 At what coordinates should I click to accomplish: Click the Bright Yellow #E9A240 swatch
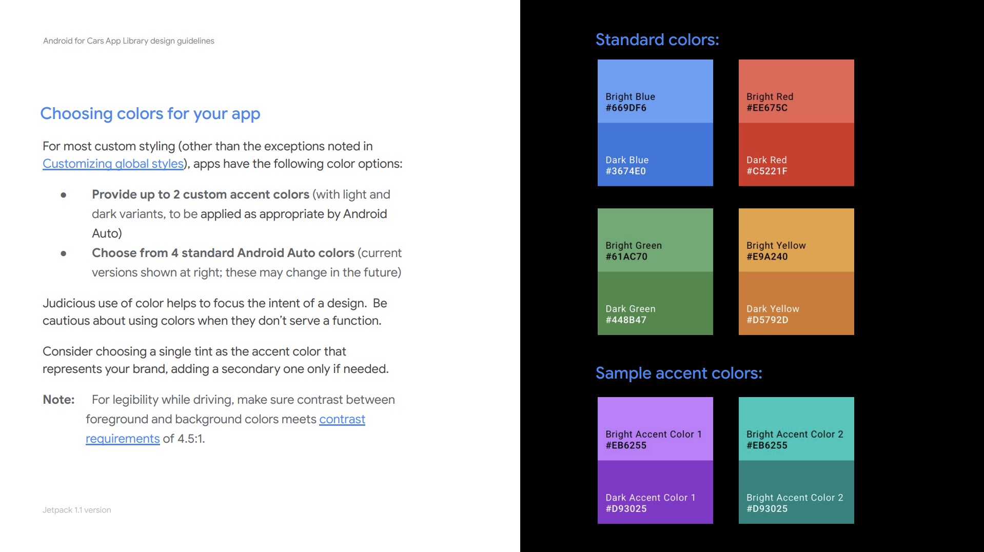click(x=796, y=240)
